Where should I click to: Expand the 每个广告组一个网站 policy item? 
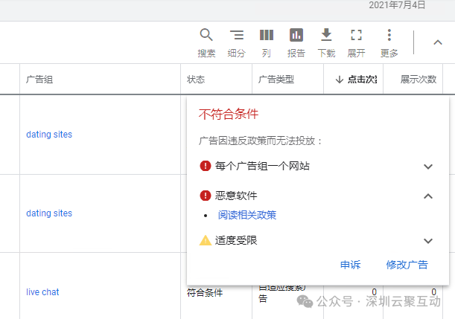pyautogui.click(x=428, y=167)
